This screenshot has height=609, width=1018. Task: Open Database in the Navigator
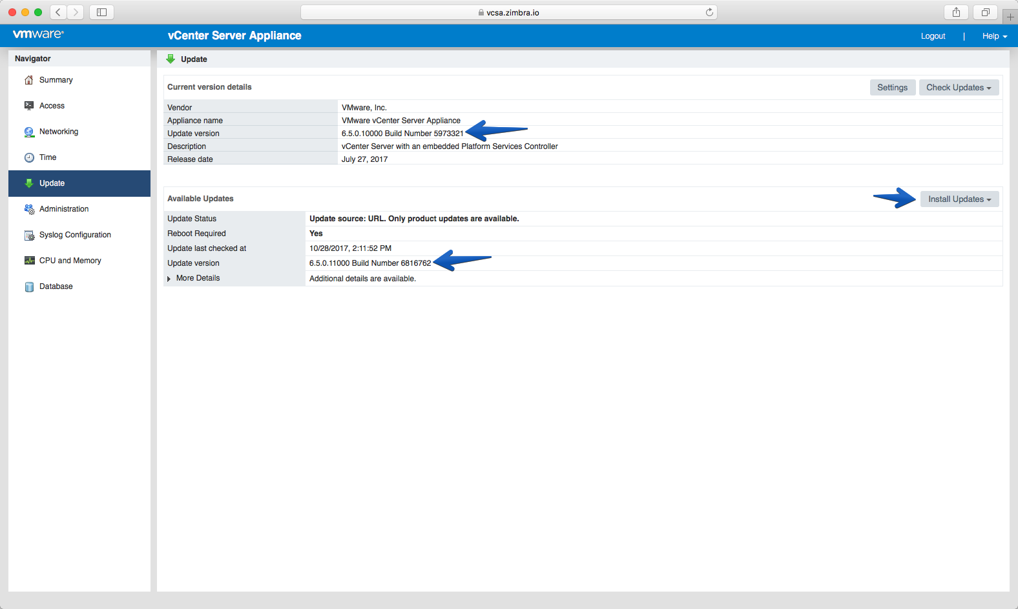(79, 286)
